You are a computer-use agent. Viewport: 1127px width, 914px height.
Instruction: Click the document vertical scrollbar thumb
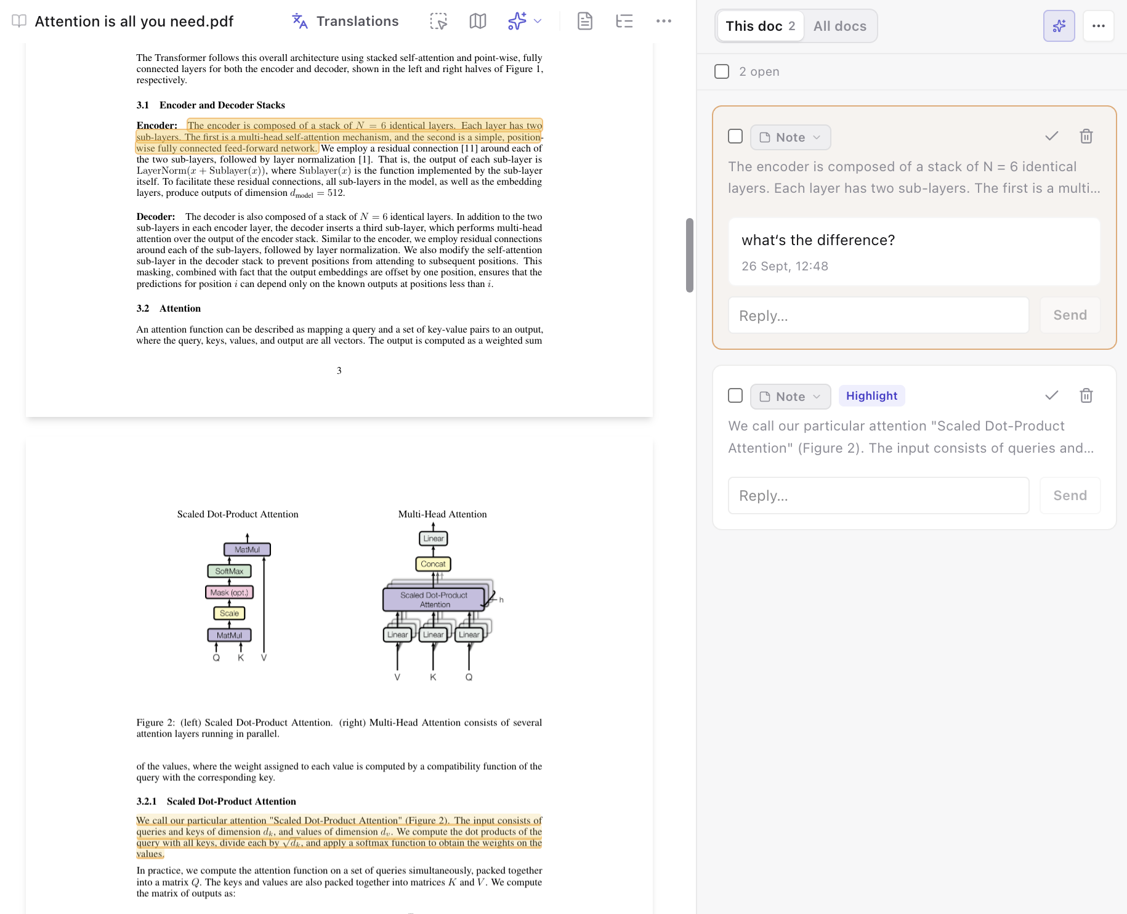(690, 255)
